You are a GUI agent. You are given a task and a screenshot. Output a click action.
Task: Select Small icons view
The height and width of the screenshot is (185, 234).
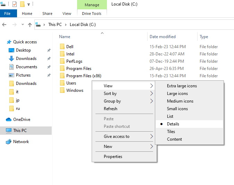[189, 109]
